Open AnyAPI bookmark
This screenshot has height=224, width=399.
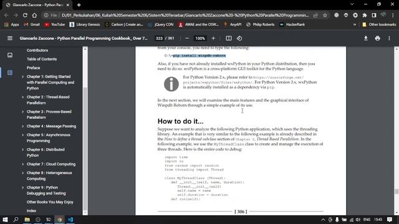(233, 25)
